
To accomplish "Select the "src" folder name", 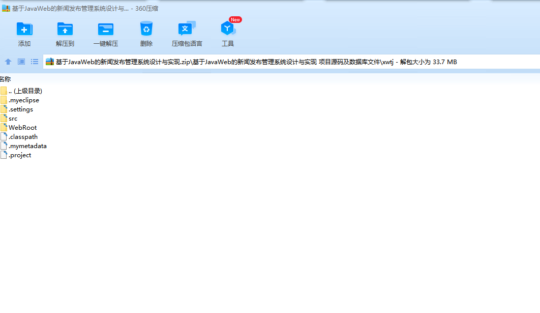I will [13, 119].
